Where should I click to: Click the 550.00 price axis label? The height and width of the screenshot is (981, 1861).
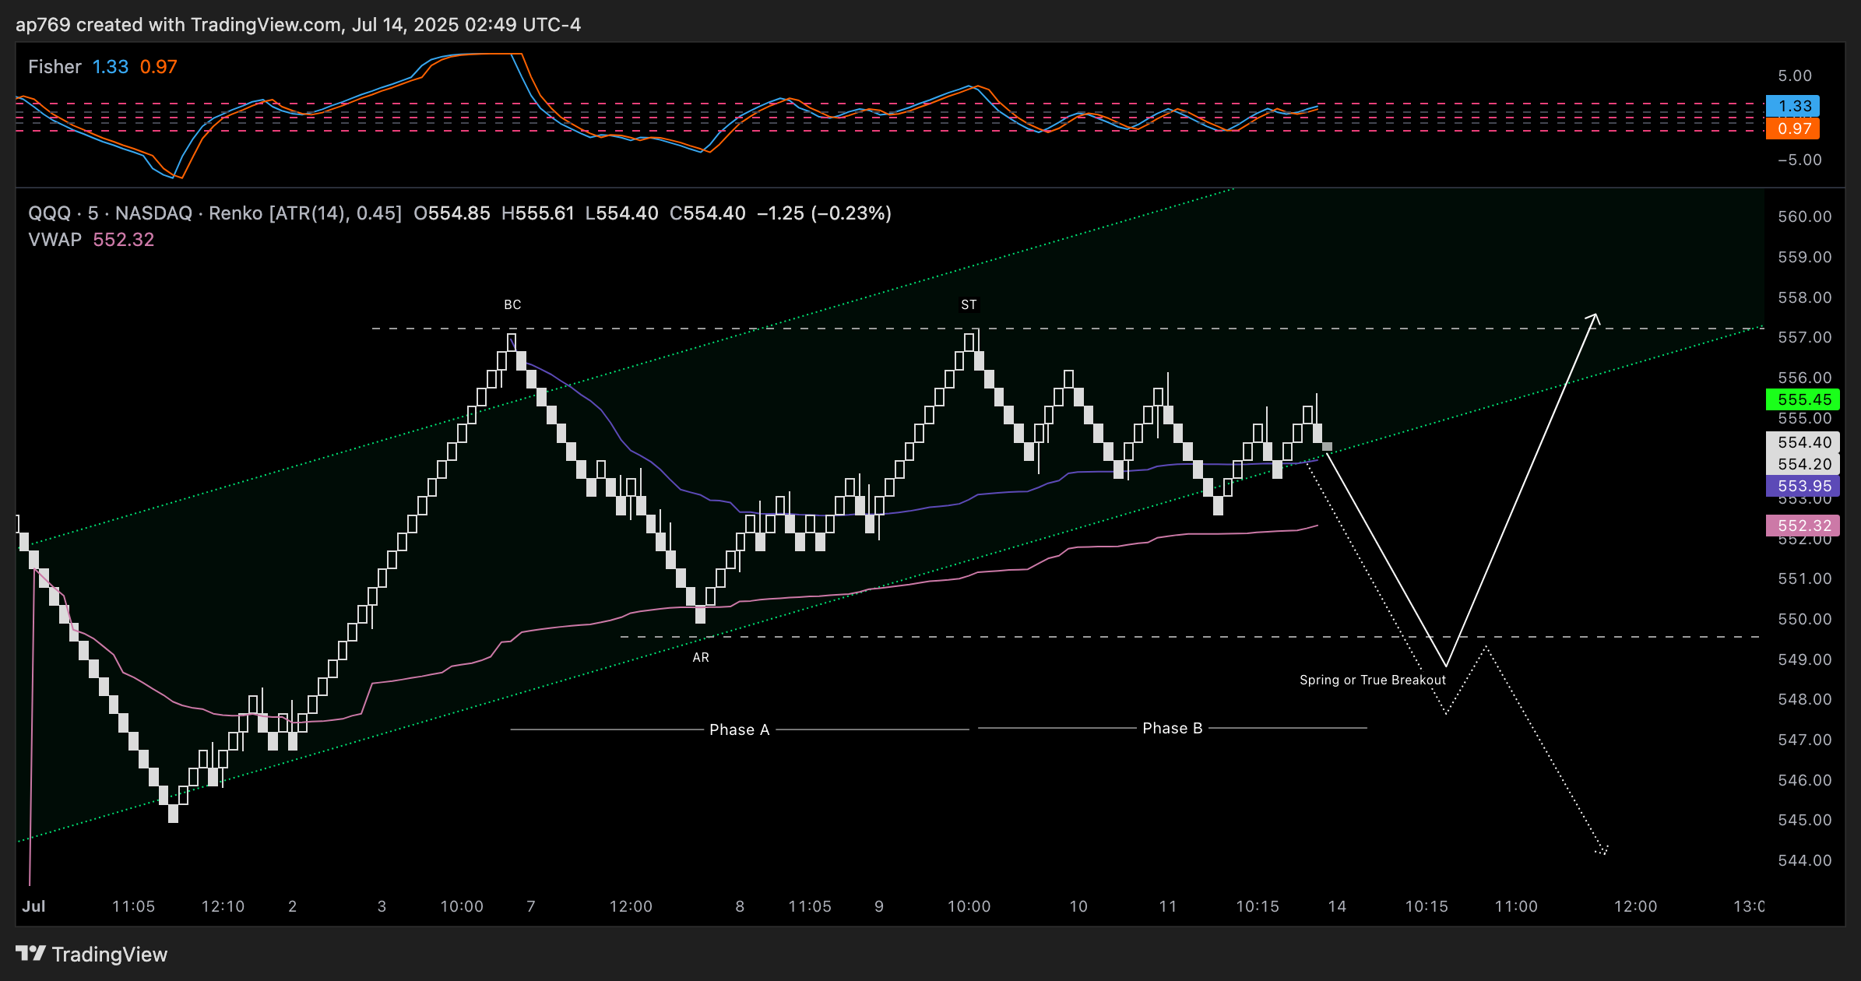pos(1805,619)
